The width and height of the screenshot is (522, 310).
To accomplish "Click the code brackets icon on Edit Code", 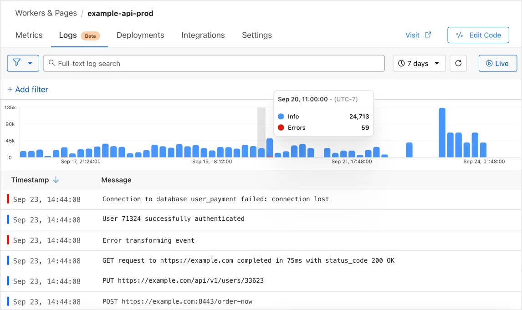I will click(x=460, y=35).
